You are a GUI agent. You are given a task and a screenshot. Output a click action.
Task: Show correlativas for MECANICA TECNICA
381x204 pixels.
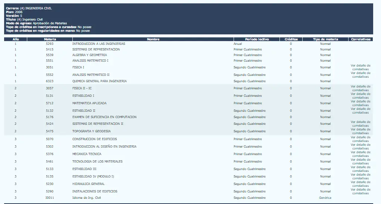(360, 154)
